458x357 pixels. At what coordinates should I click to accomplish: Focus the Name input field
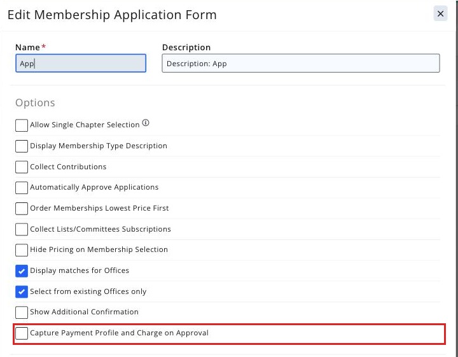coord(81,63)
